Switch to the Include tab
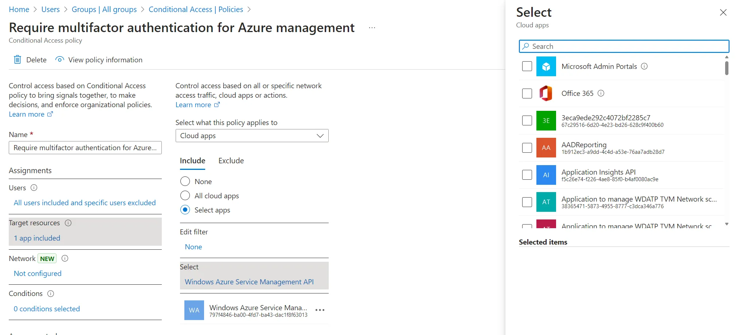739x335 pixels. pyautogui.click(x=192, y=161)
